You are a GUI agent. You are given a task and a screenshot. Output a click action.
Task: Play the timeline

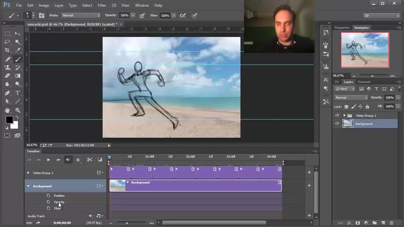[x=48, y=160]
